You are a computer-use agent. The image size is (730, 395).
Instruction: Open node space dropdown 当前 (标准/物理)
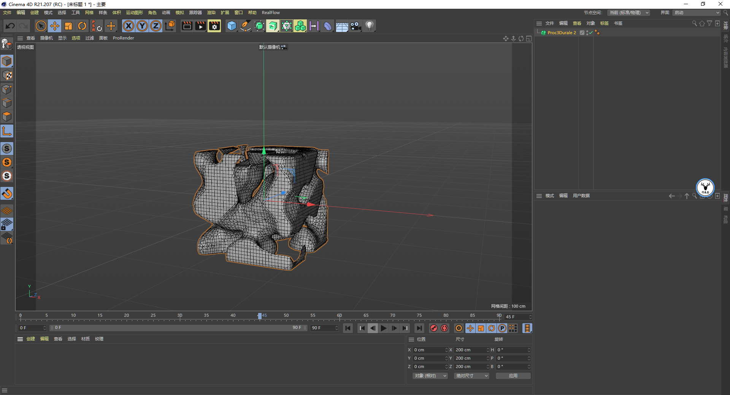628,13
